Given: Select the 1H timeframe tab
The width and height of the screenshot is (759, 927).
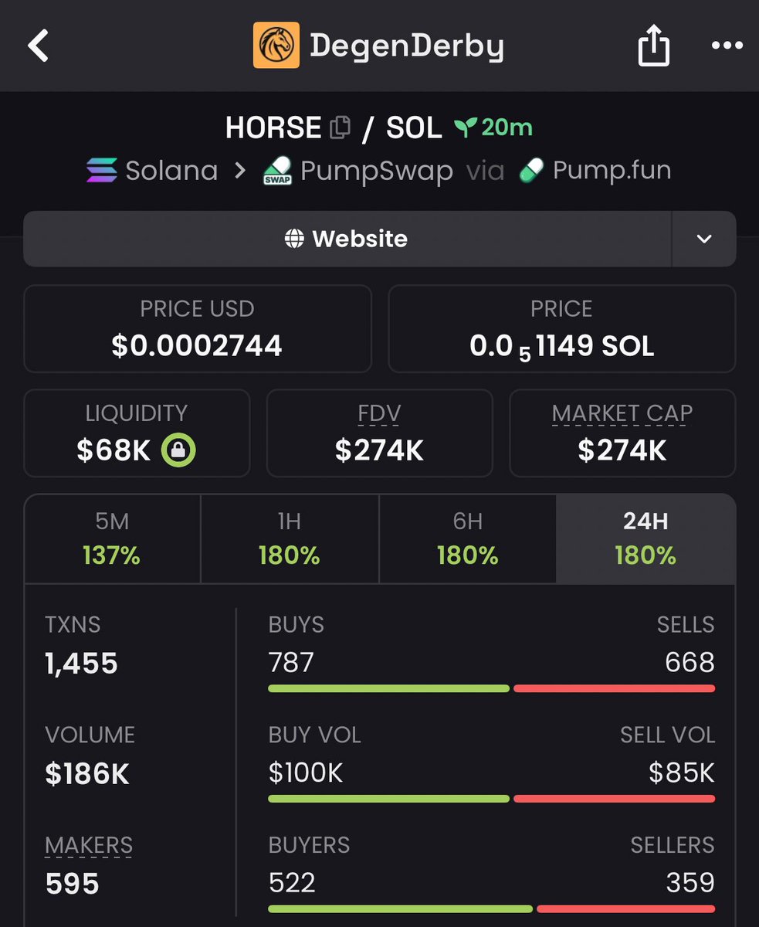Looking at the screenshot, I should point(290,538).
